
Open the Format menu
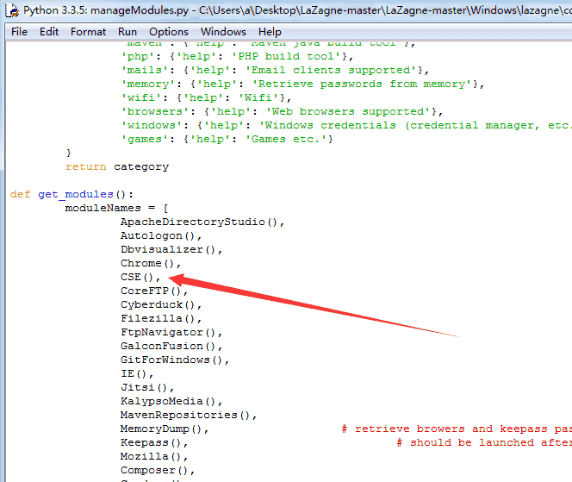pos(88,32)
